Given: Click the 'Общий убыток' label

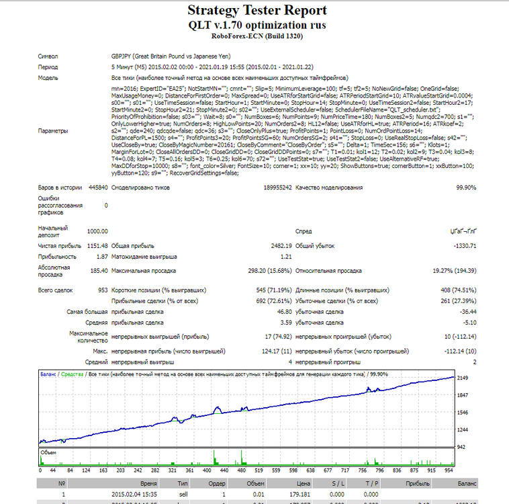Looking at the screenshot, I should coord(315,246).
